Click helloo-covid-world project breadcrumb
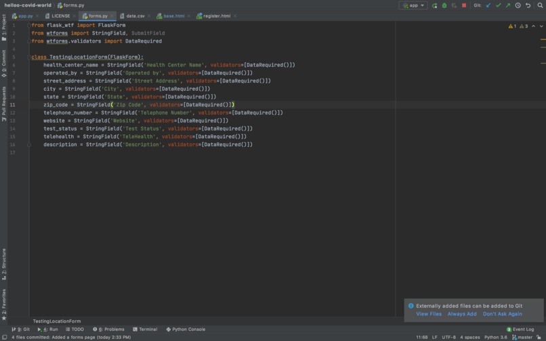The width and height of the screenshot is (546, 341). [28, 5]
